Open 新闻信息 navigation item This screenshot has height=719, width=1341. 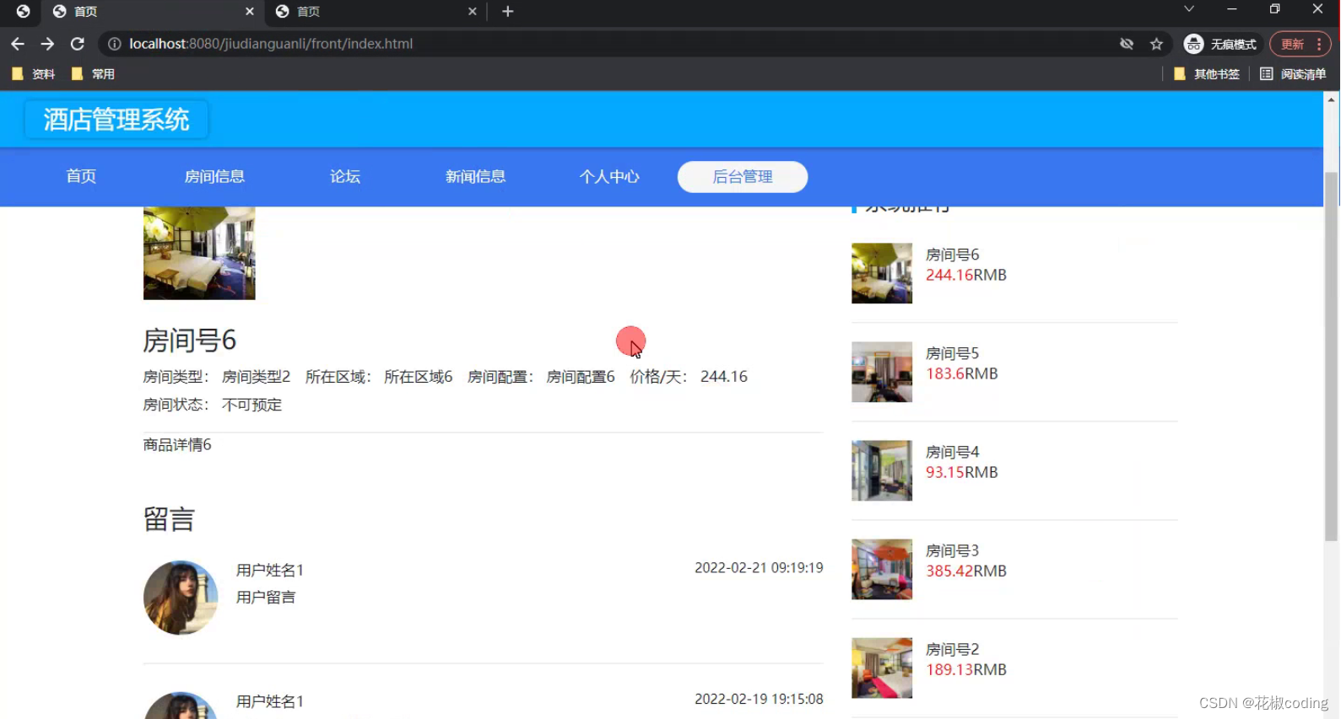(x=475, y=176)
